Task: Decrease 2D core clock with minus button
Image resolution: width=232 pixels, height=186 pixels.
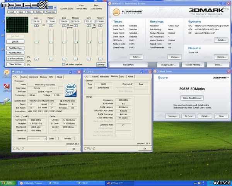Action: 36,59
